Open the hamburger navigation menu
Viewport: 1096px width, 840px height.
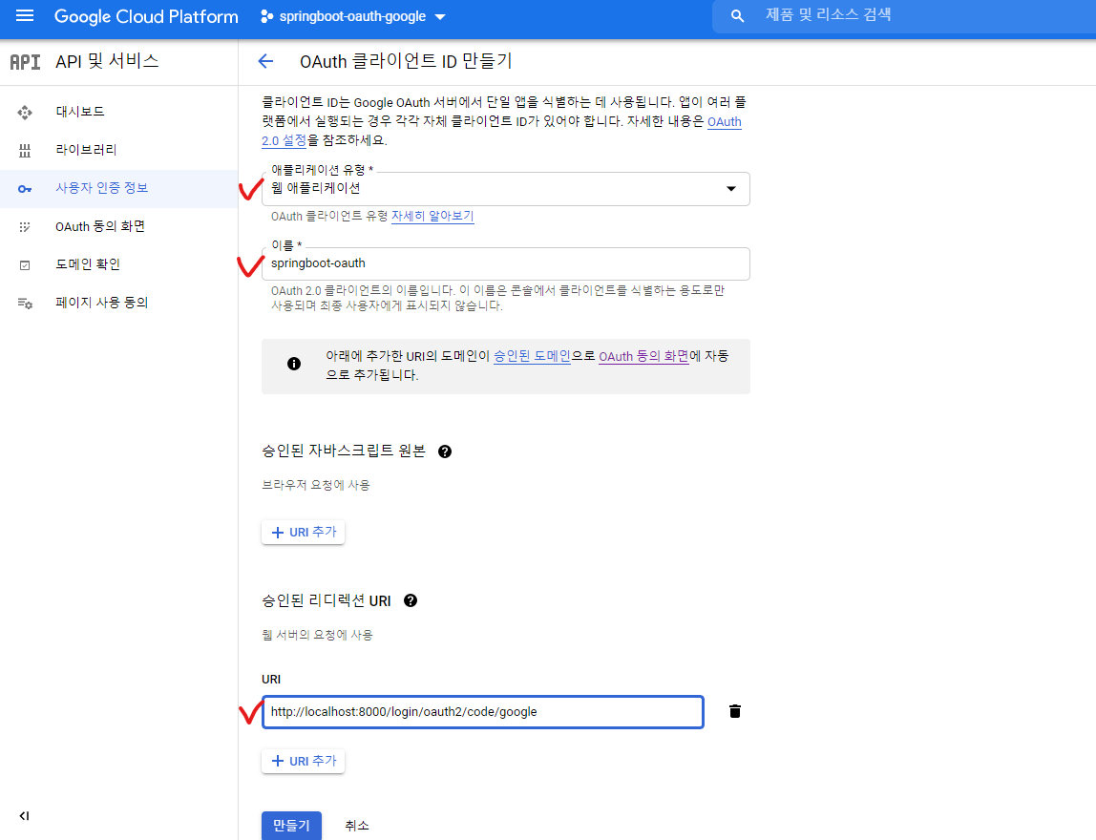point(25,15)
